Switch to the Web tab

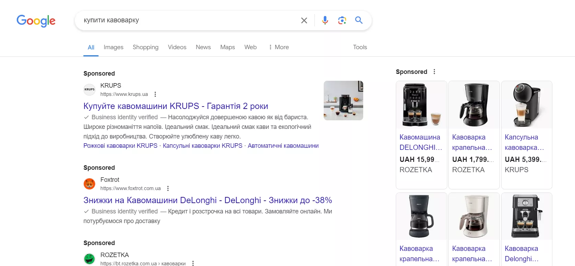[251, 47]
